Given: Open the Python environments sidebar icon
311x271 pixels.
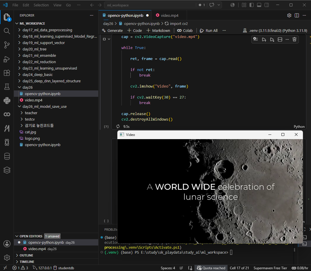Looking at the screenshot, I should pos(7,101).
